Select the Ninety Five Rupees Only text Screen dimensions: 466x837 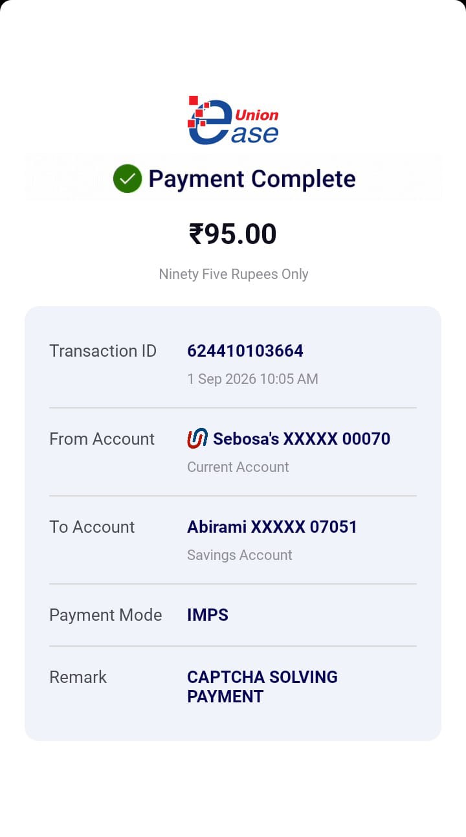[234, 274]
